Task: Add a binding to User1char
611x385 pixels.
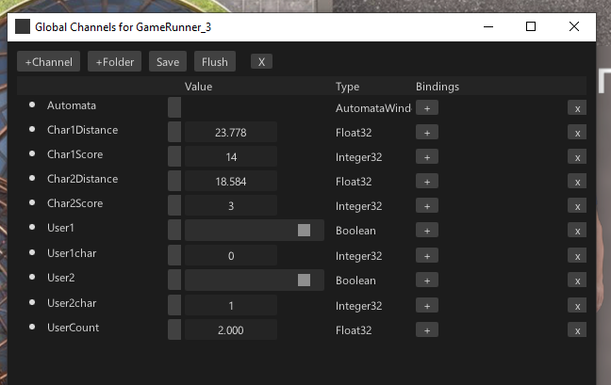Action: tap(427, 255)
